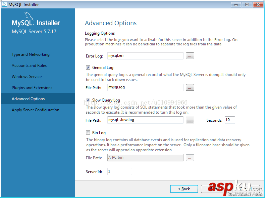Viewport: 265px width, 198px height.
Task: Minimize the MySQL Installer window
Action: coord(236,5)
